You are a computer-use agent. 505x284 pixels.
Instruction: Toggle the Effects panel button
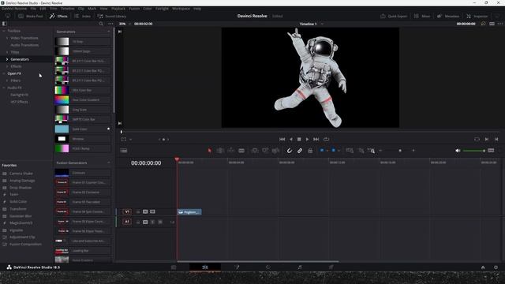pyautogui.click(x=58, y=16)
